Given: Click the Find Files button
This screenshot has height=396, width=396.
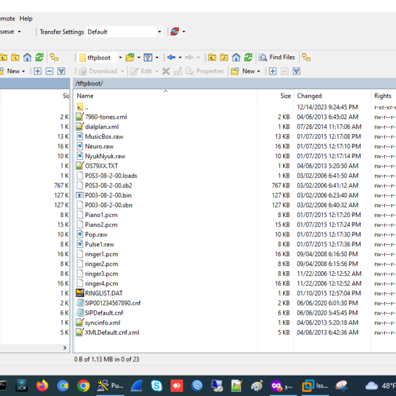Looking at the screenshot, I should [277, 57].
